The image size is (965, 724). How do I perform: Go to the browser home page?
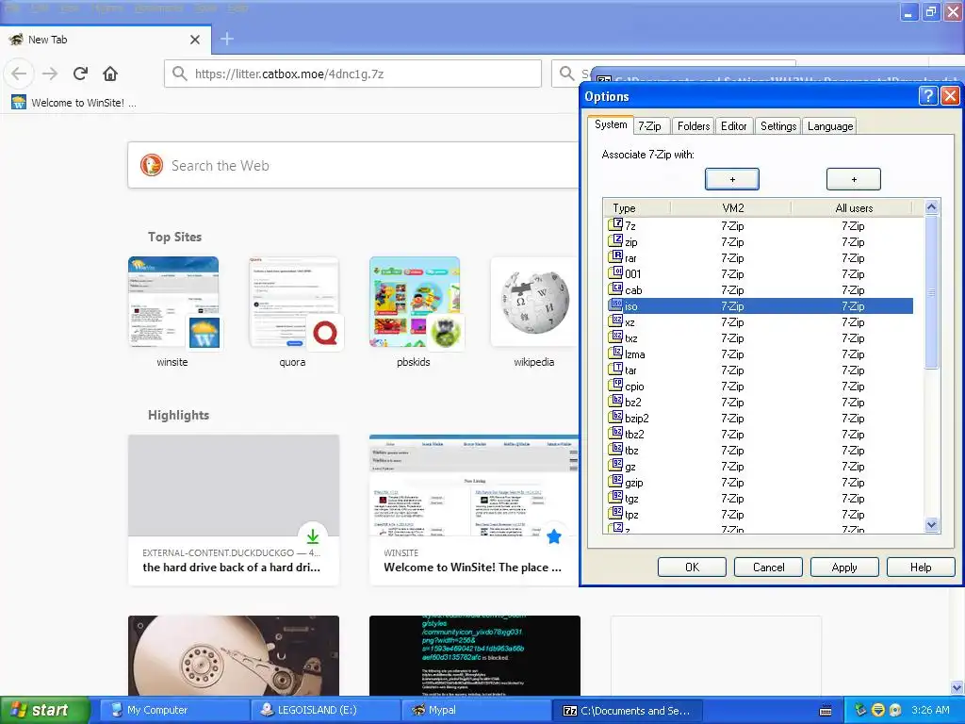pos(110,74)
